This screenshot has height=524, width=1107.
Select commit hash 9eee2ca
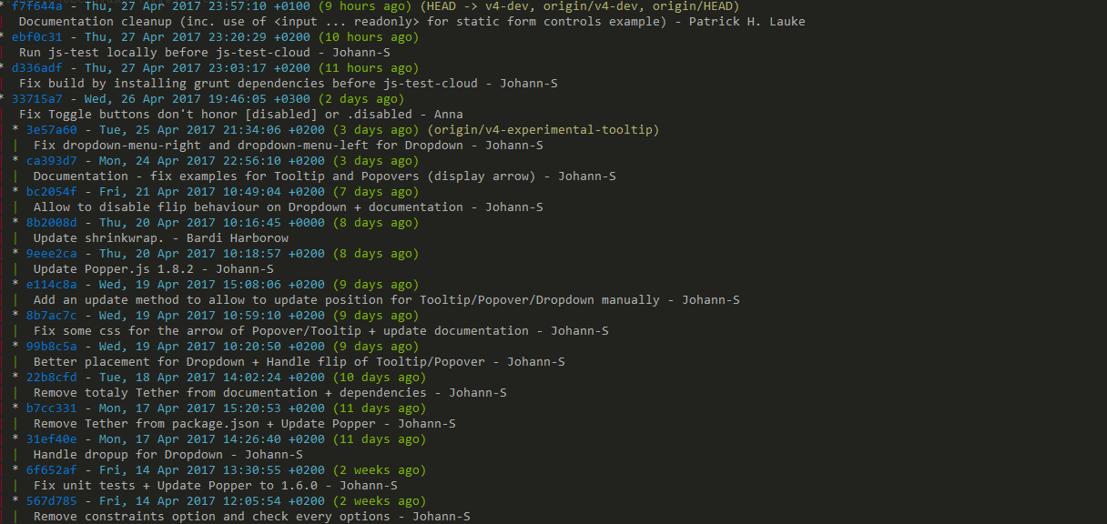point(52,254)
